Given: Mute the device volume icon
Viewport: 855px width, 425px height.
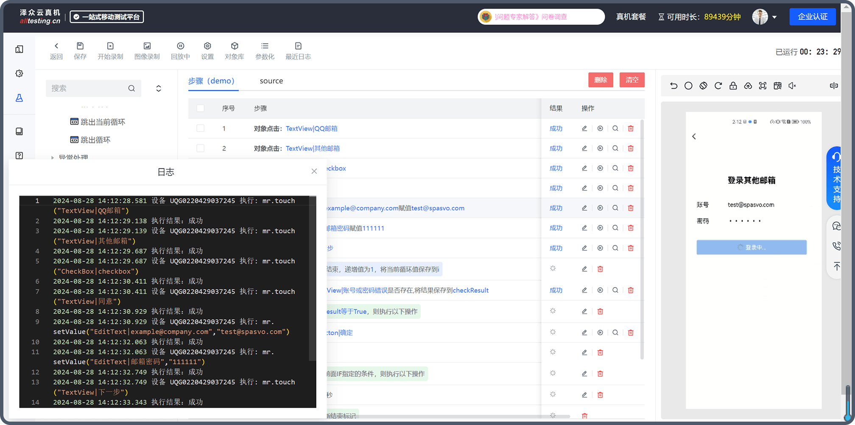Looking at the screenshot, I should (792, 86).
